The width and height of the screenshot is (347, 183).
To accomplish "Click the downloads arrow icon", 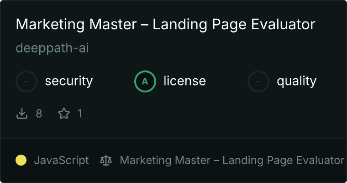I will (x=22, y=113).
